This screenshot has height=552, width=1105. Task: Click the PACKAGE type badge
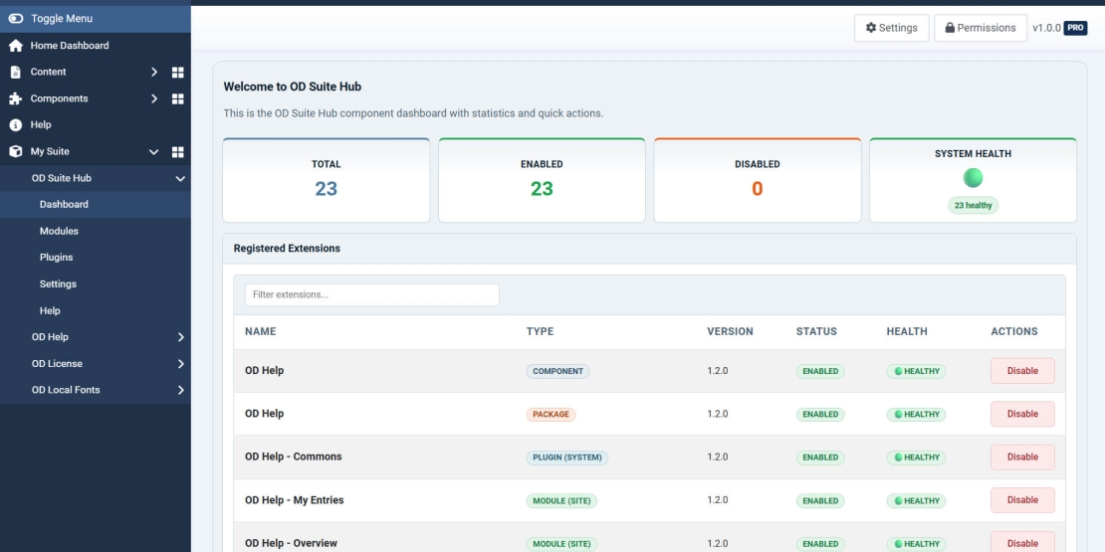[552, 415]
